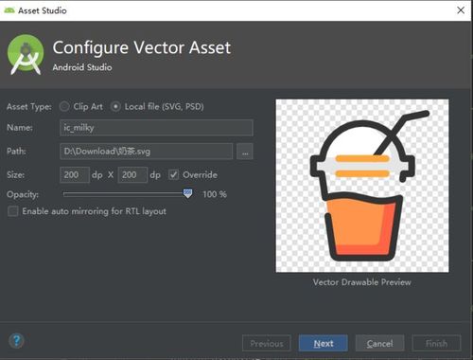This screenshot has height=360, width=473.
Task: Enable auto mirroring for RTL layout checkbox
Action: click(x=13, y=211)
